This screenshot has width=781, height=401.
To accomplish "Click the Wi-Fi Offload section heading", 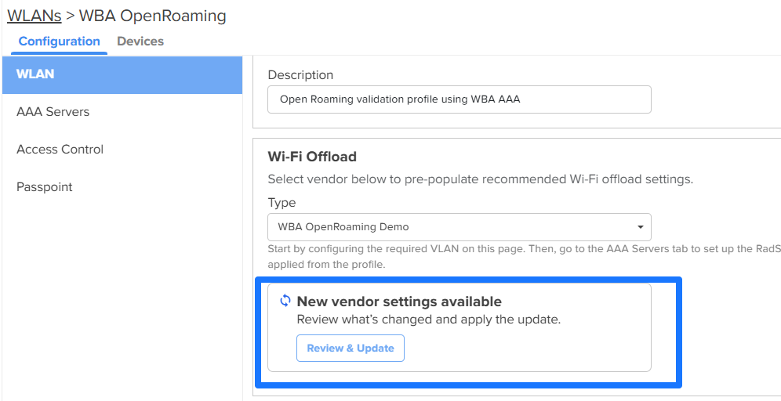I will (312, 156).
